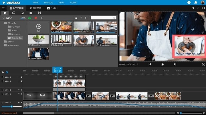The height and width of the screenshot is (115, 206).
Task: Open Shared folder
Action: click(9, 42)
